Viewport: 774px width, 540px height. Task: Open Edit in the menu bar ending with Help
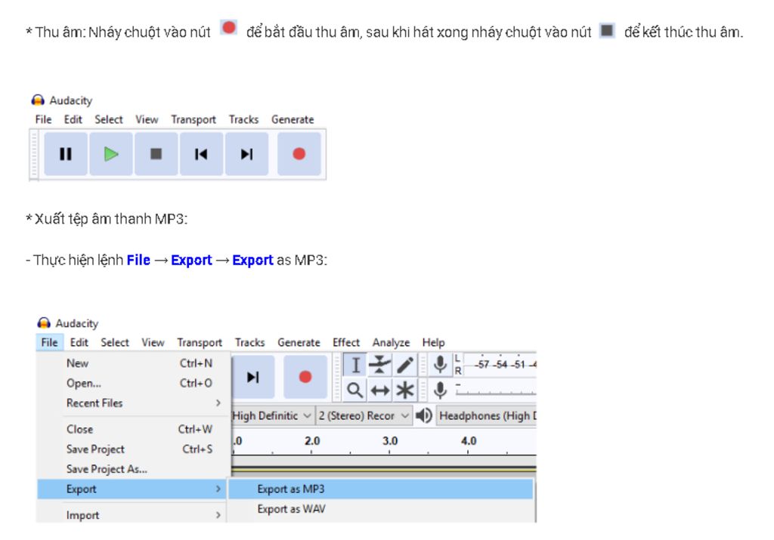[x=79, y=342]
